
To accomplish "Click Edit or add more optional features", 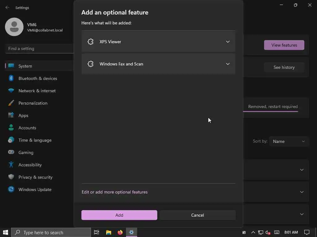I will pyautogui.click(x=115, y=192).
